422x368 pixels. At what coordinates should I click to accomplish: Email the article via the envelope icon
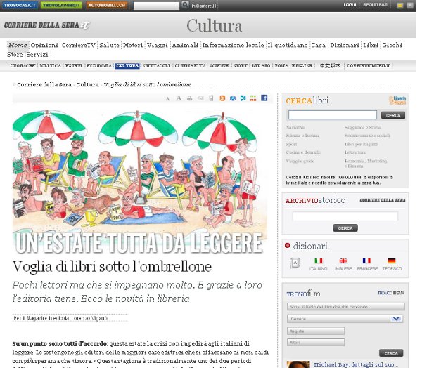tap(200, 98)
